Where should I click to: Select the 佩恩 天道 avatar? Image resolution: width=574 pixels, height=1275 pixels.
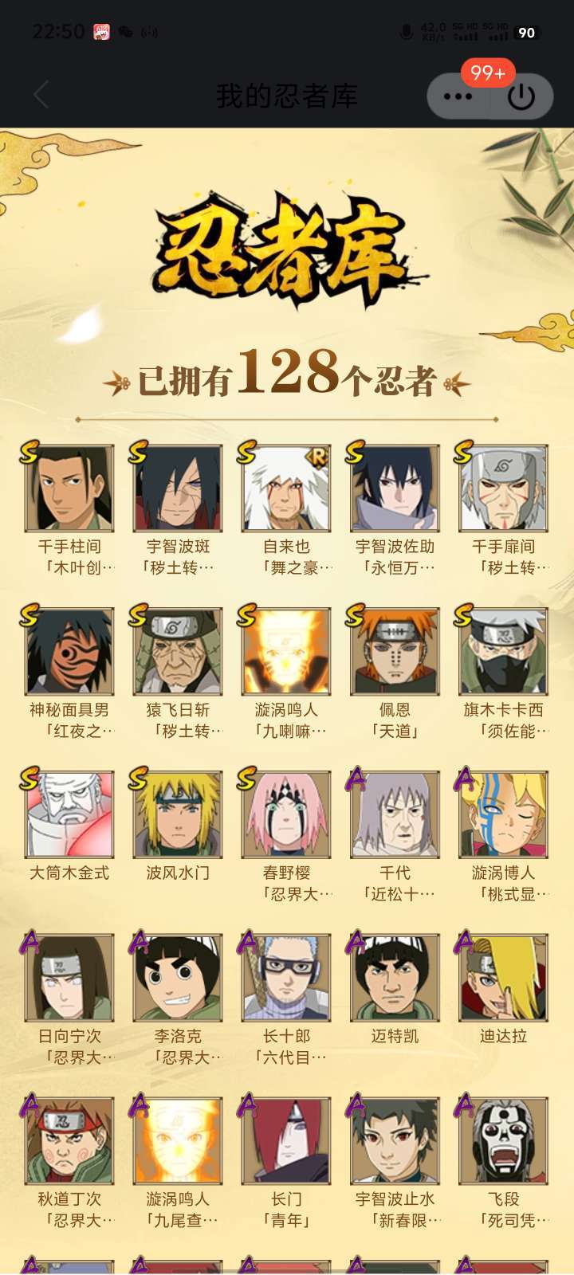(395, 651)
